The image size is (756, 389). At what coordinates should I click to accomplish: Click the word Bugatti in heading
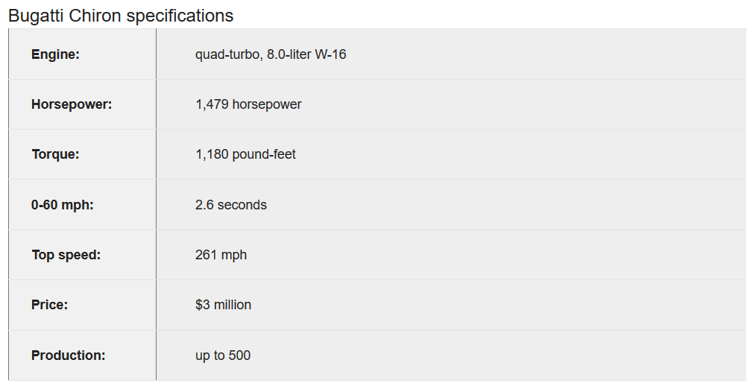tap(37, 16)
